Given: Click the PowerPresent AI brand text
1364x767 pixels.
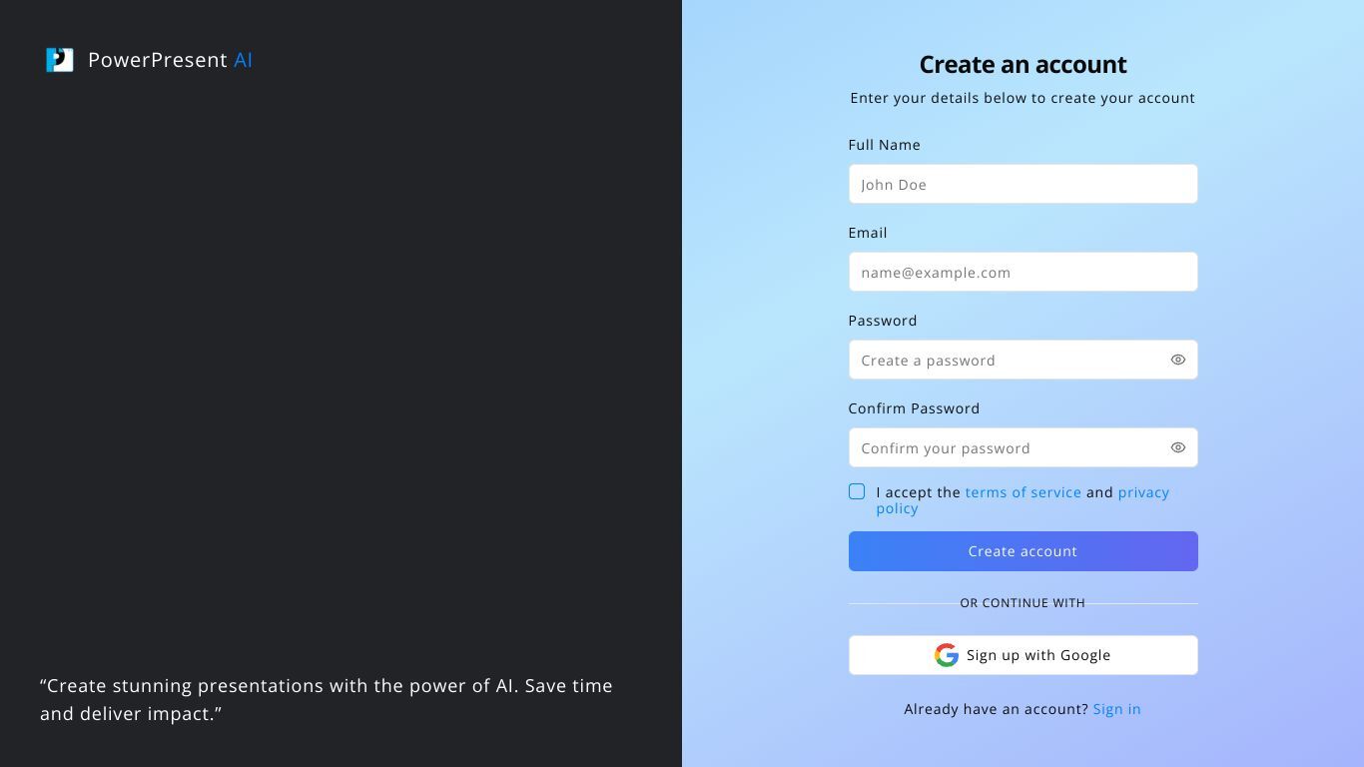Looking at the screenshot, I should click(x=170, y=60).
